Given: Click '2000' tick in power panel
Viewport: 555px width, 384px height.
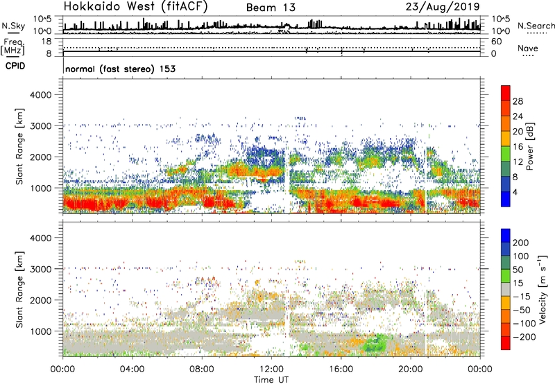Looking at the screenshot, I should [x=41, y=157].
